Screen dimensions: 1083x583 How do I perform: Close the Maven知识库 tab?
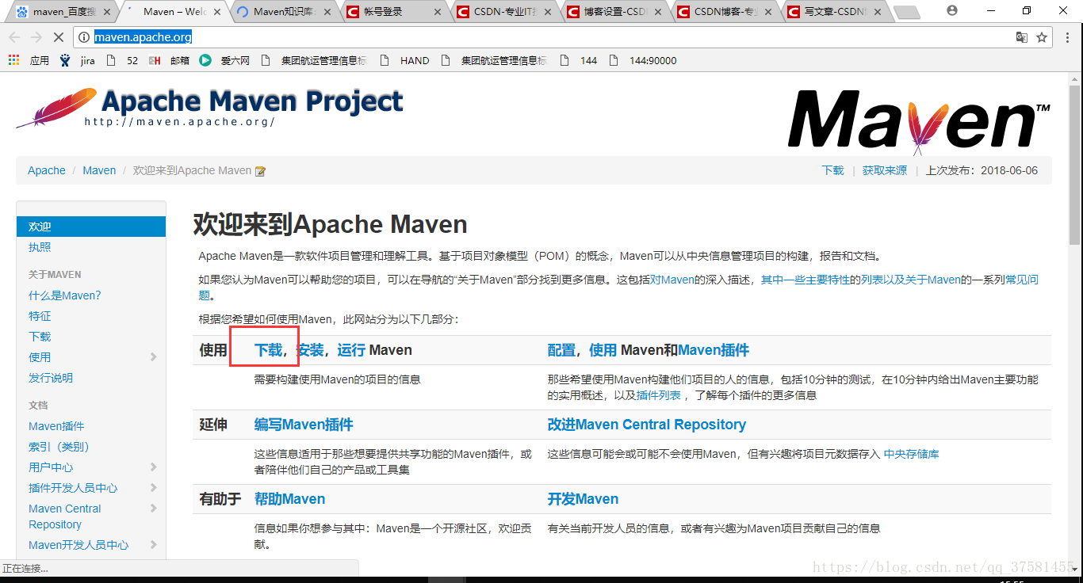tap(327, 12)
